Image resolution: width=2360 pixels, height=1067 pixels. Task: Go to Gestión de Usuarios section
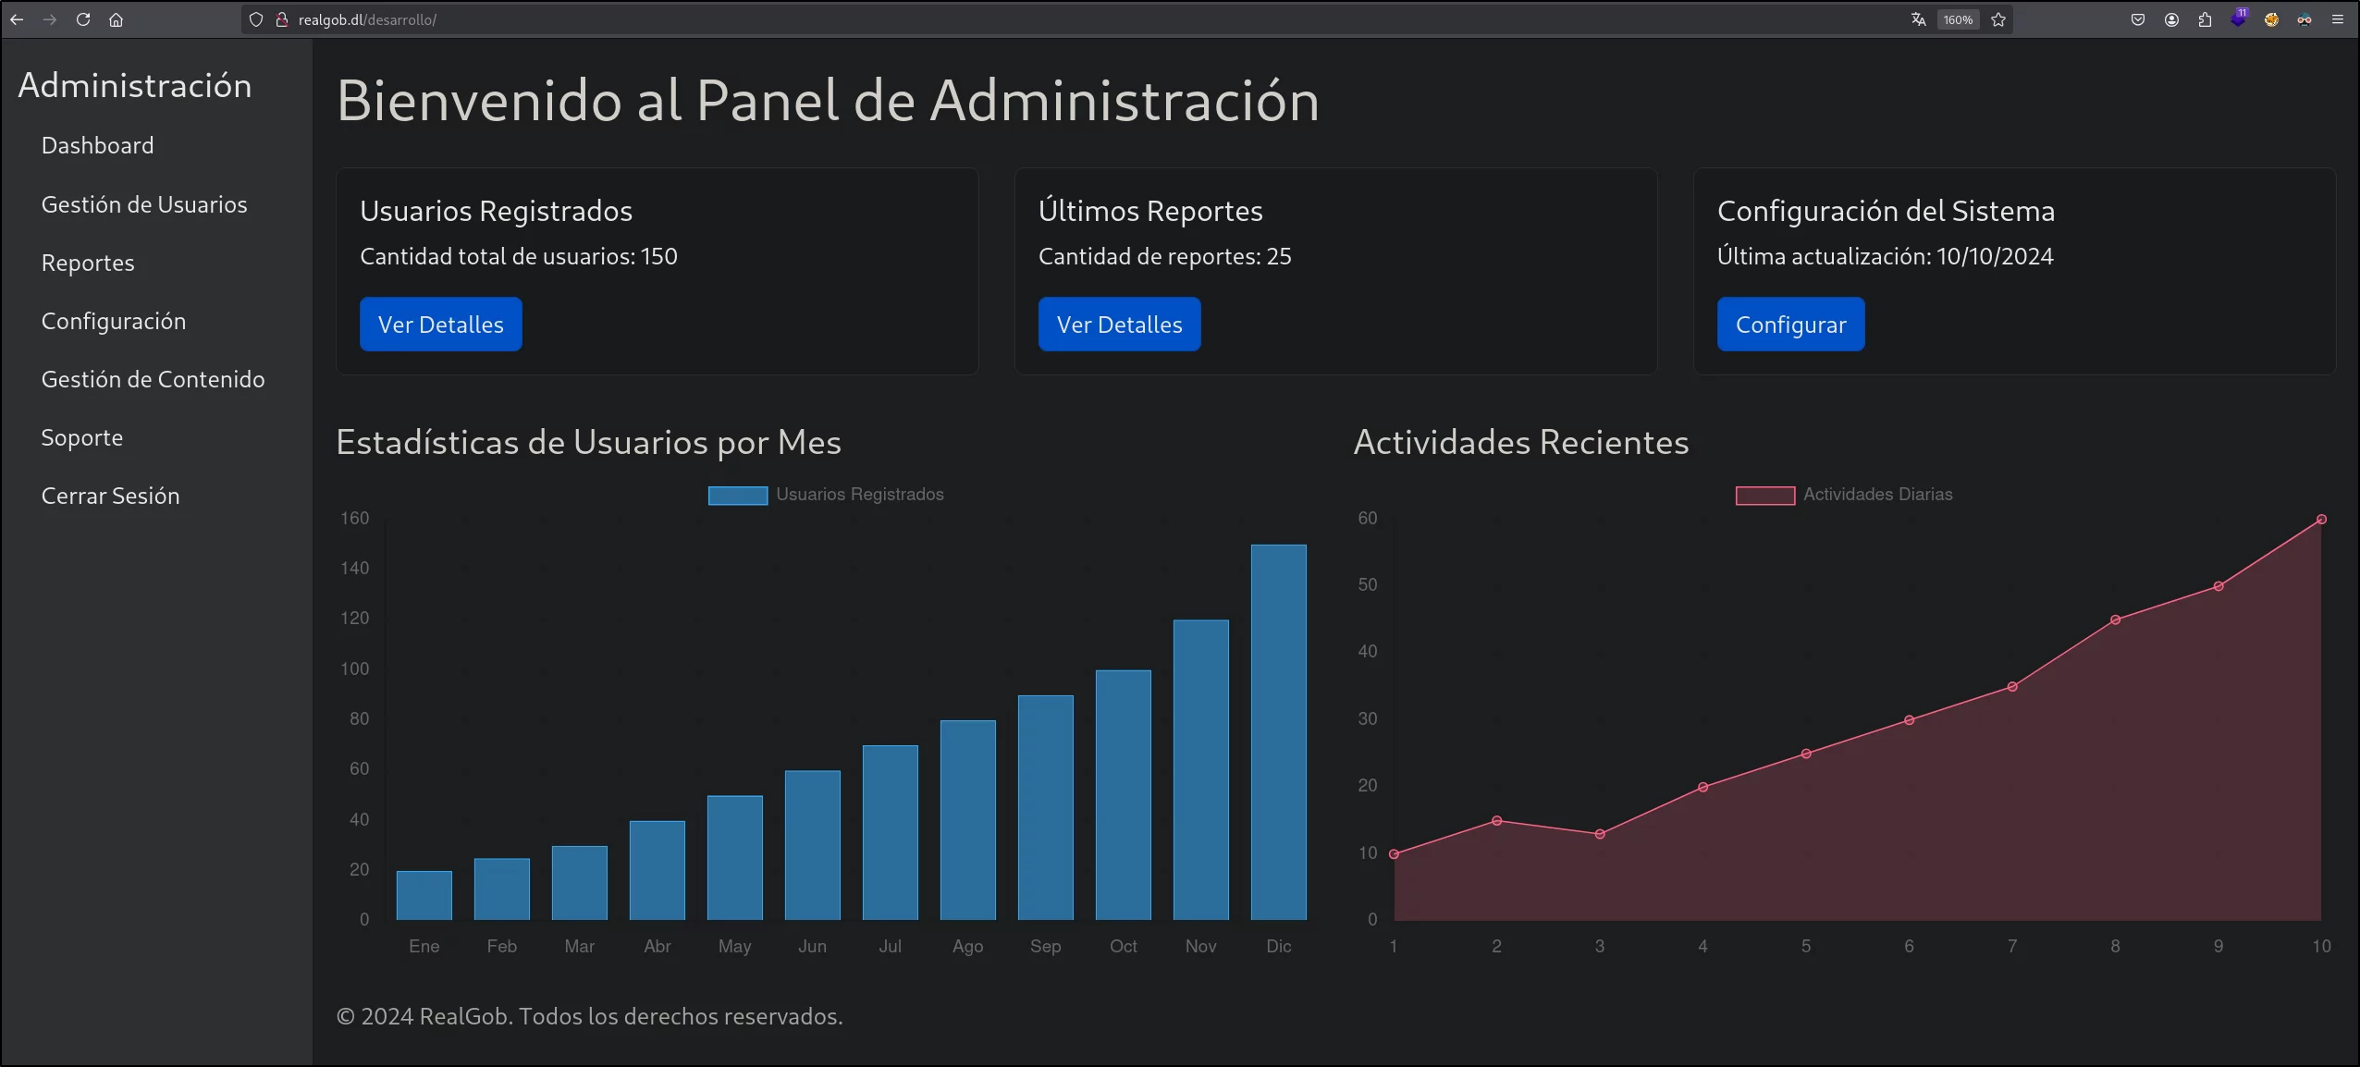(144, 204)
